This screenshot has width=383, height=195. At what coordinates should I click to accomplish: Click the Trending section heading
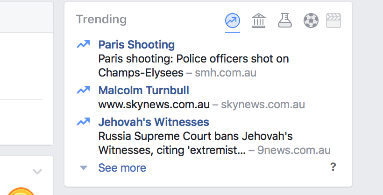101,20
